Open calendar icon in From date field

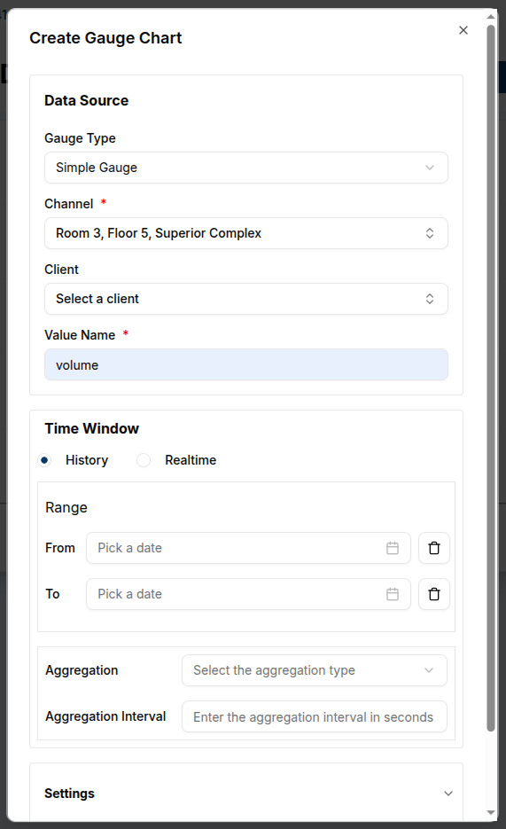pos(393,548)
